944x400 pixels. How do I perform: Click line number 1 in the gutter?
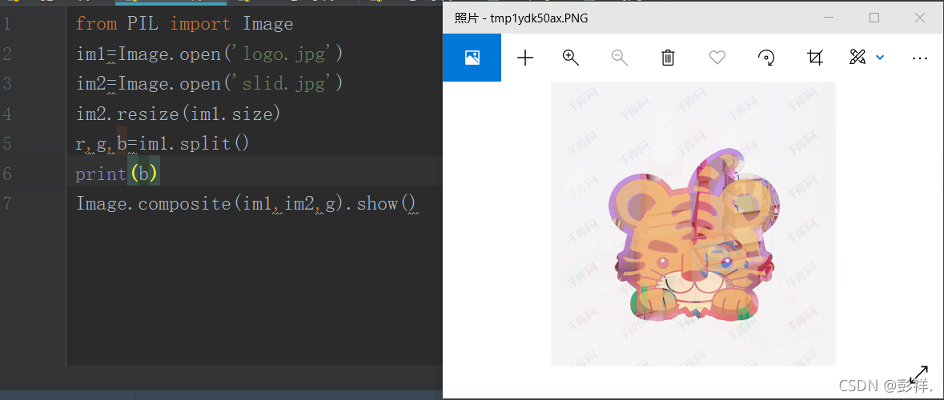point(7,25)
